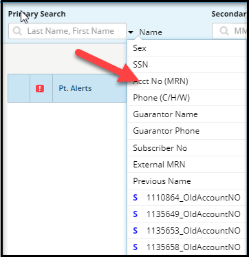Select Guarantor Name search option
Viewport: 249px width, 257px height.
click(x=187, y=114)
